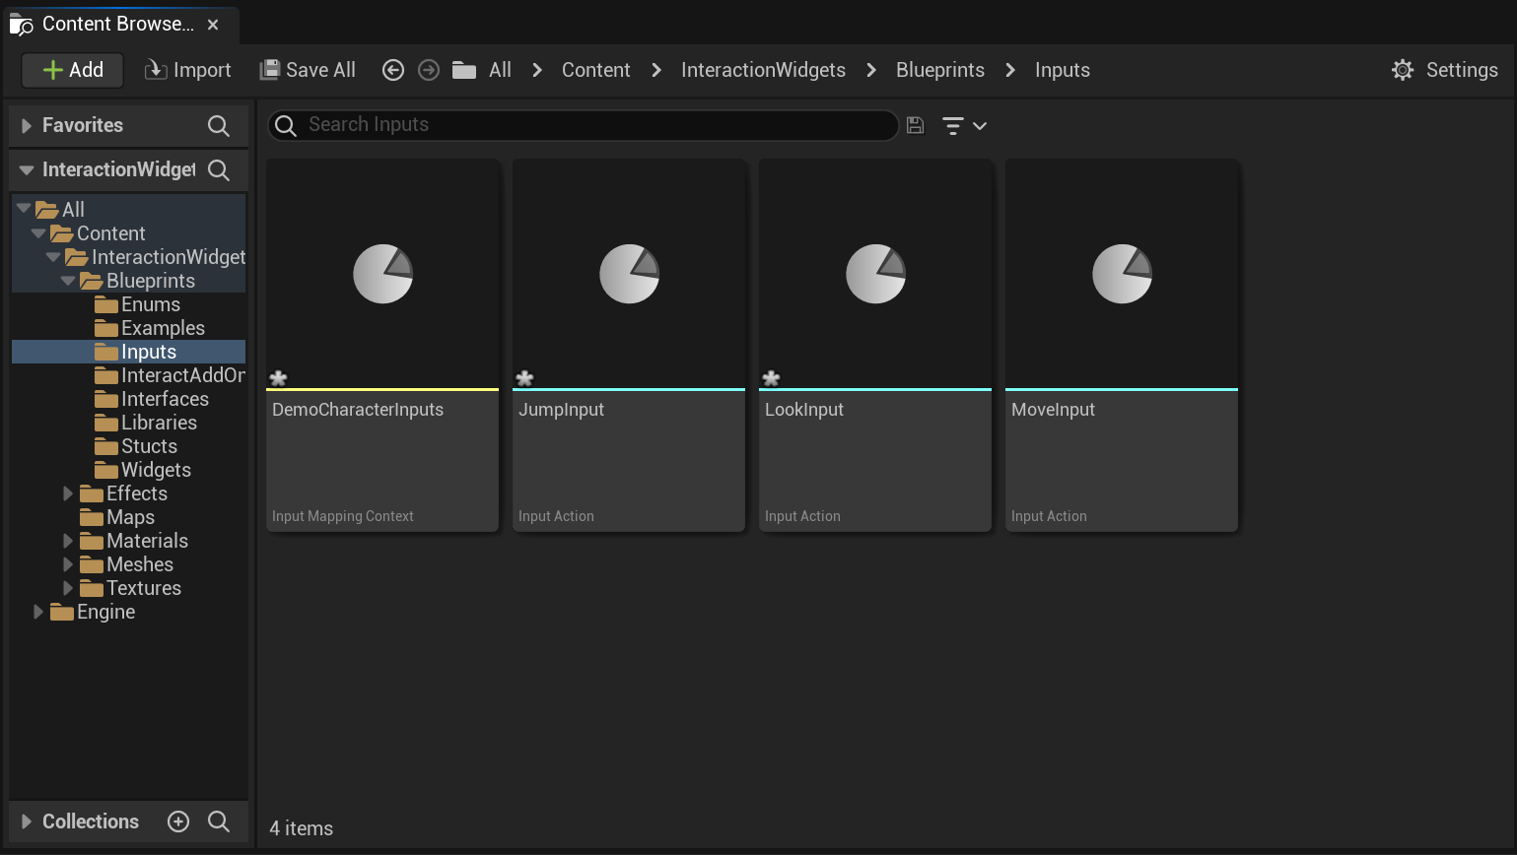Open the filter options dropdown
This screenshot has height=855, width=1517.
(x=964, y=126)
